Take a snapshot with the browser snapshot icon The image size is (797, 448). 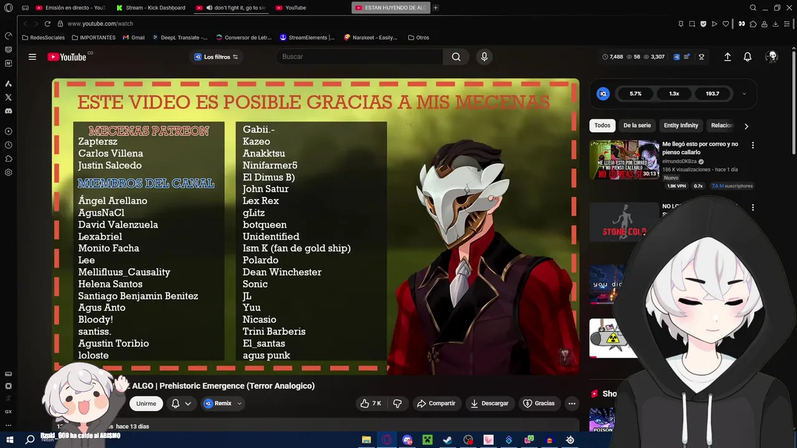click(692, 24)
